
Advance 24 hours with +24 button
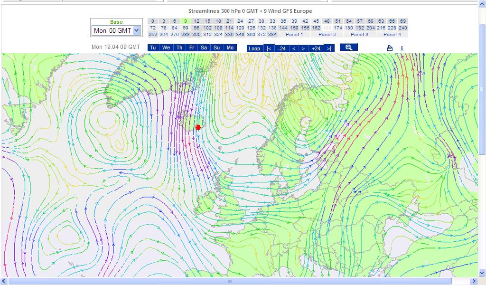pyautogui.click(x=316, y=48)
